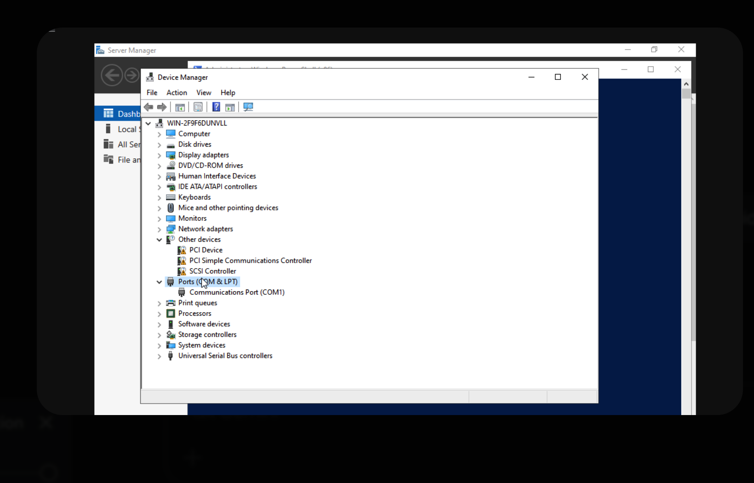Select IDE ATA/ATAPI controllers row
This screenshot has width=754, height=483.
tap(217, 187)
